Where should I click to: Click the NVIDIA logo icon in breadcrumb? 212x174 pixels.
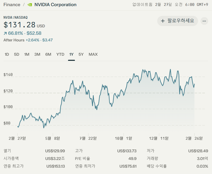pyautogui.click(x=30, y=5)
